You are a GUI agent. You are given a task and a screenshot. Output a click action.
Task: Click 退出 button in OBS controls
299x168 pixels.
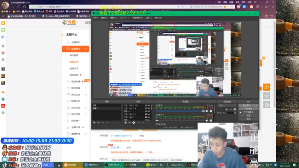(248, 119)
